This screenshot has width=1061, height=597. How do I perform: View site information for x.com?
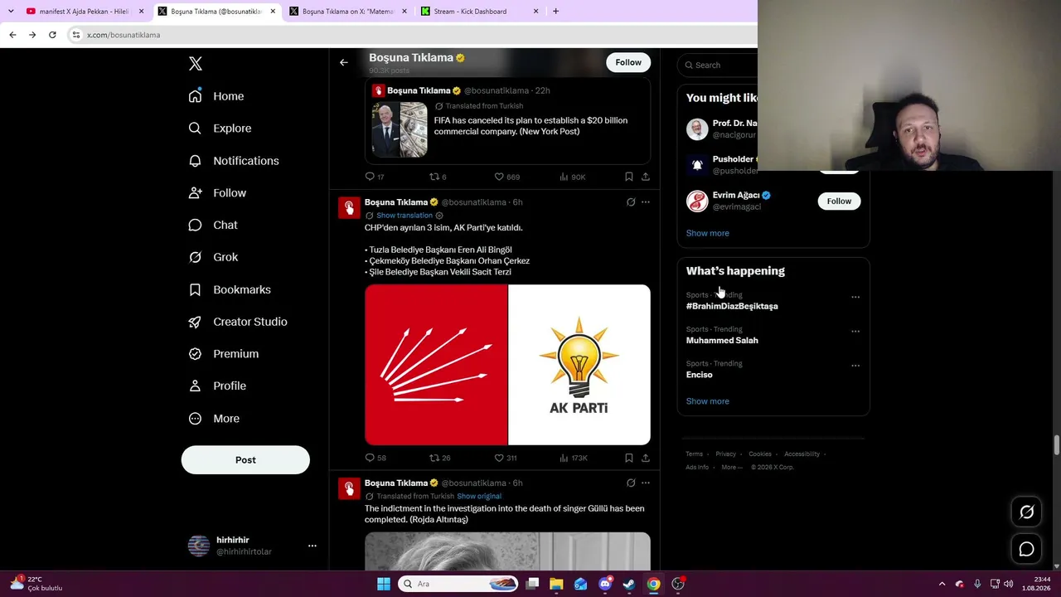pos(76,35)
